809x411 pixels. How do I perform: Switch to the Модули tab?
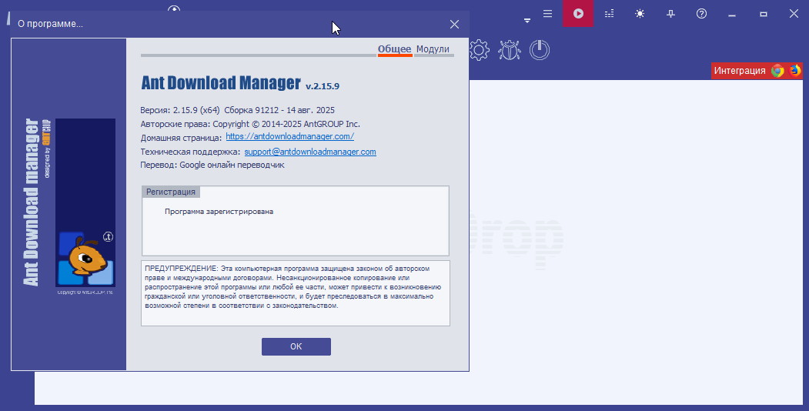tap(433, 49)
